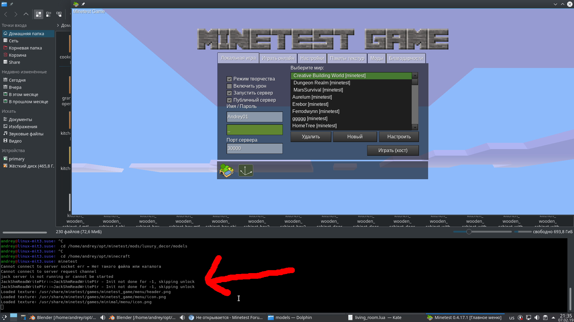
Task: Open the Minetest window menu icon in title bar
Action: pos(76,4)
